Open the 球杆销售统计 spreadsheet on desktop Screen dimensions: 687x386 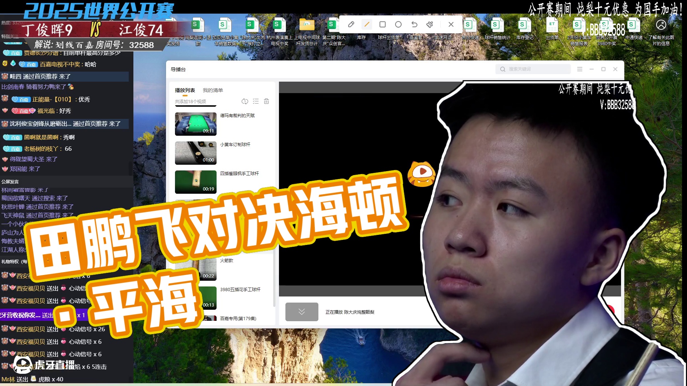point(498,29)
